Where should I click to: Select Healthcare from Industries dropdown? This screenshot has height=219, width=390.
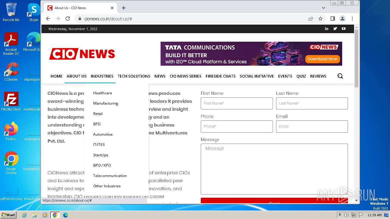point(103,93)
